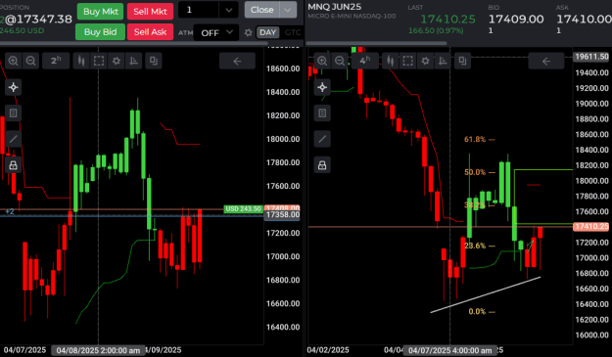Change candlestick chart type on right chart

391,61
